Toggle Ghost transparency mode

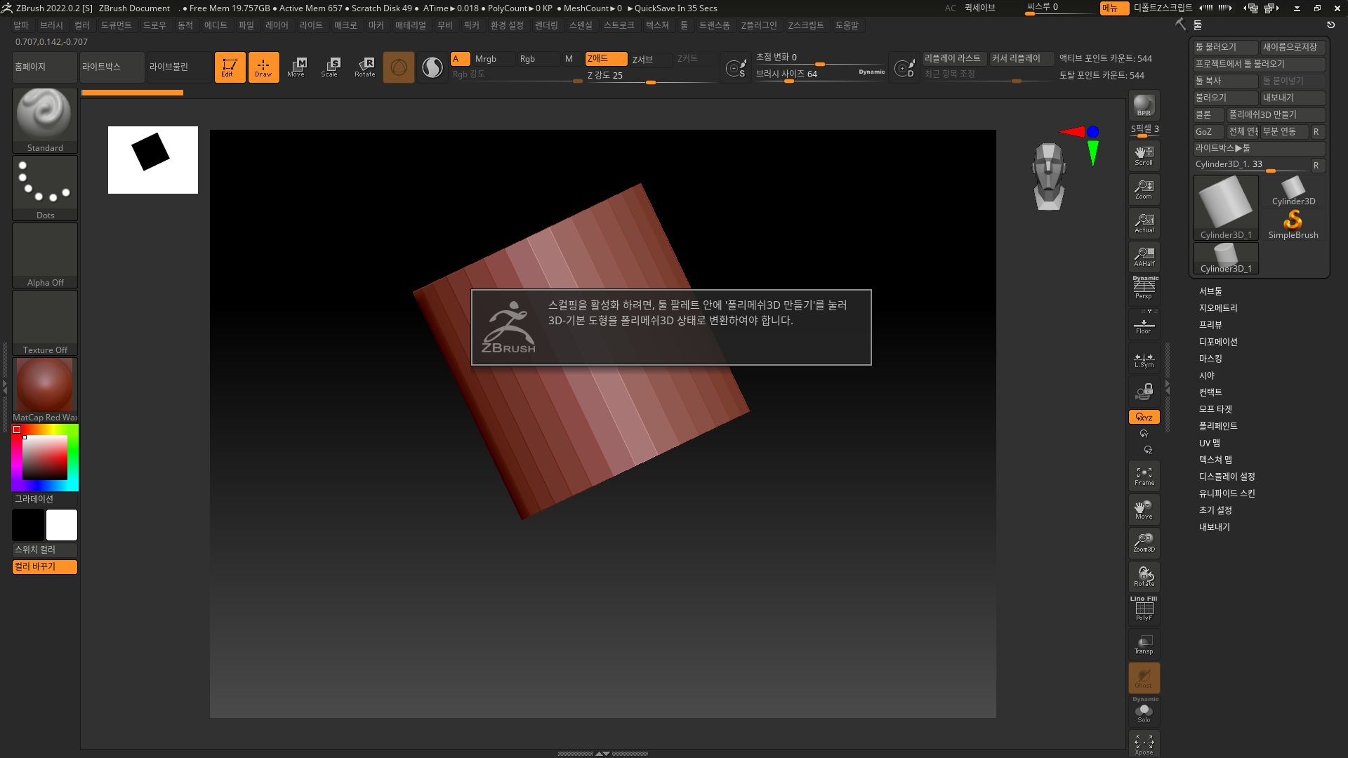[x=1144, y=678]
